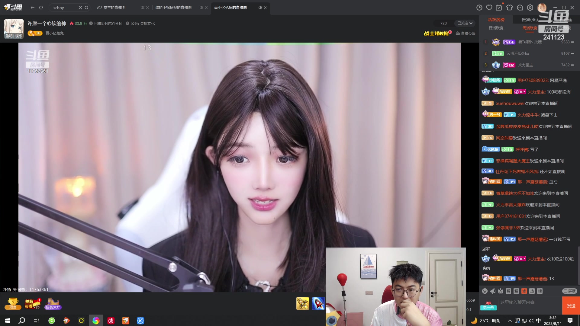Click the 热 hot words option
The image size is (580, 326).
click(532, 291)
